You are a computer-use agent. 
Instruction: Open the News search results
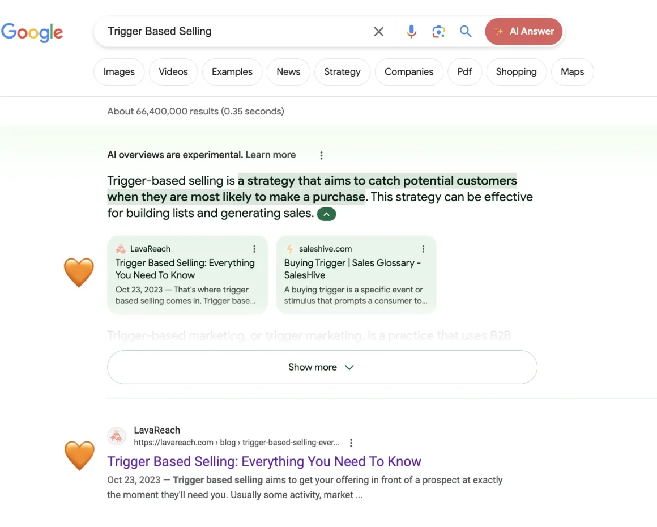288,71
